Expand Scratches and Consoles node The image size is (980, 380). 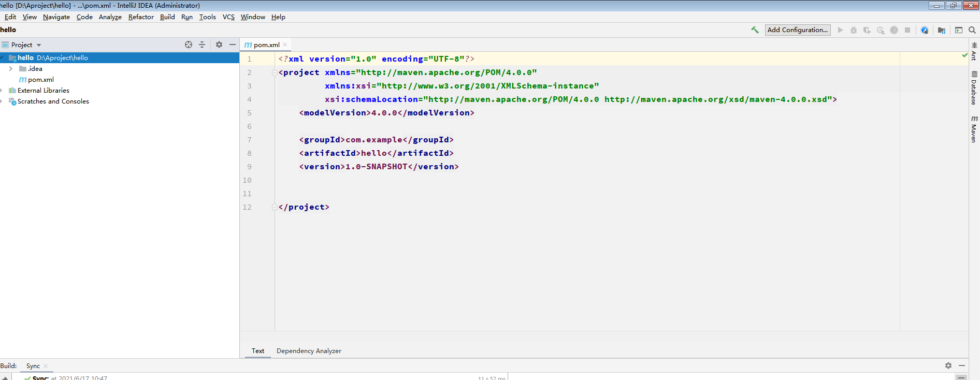click(x=2, y=101)
